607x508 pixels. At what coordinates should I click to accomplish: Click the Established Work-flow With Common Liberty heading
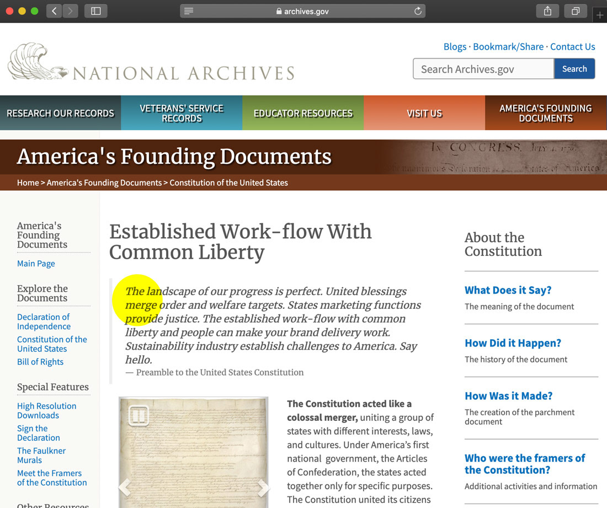(x=240, y=242)
